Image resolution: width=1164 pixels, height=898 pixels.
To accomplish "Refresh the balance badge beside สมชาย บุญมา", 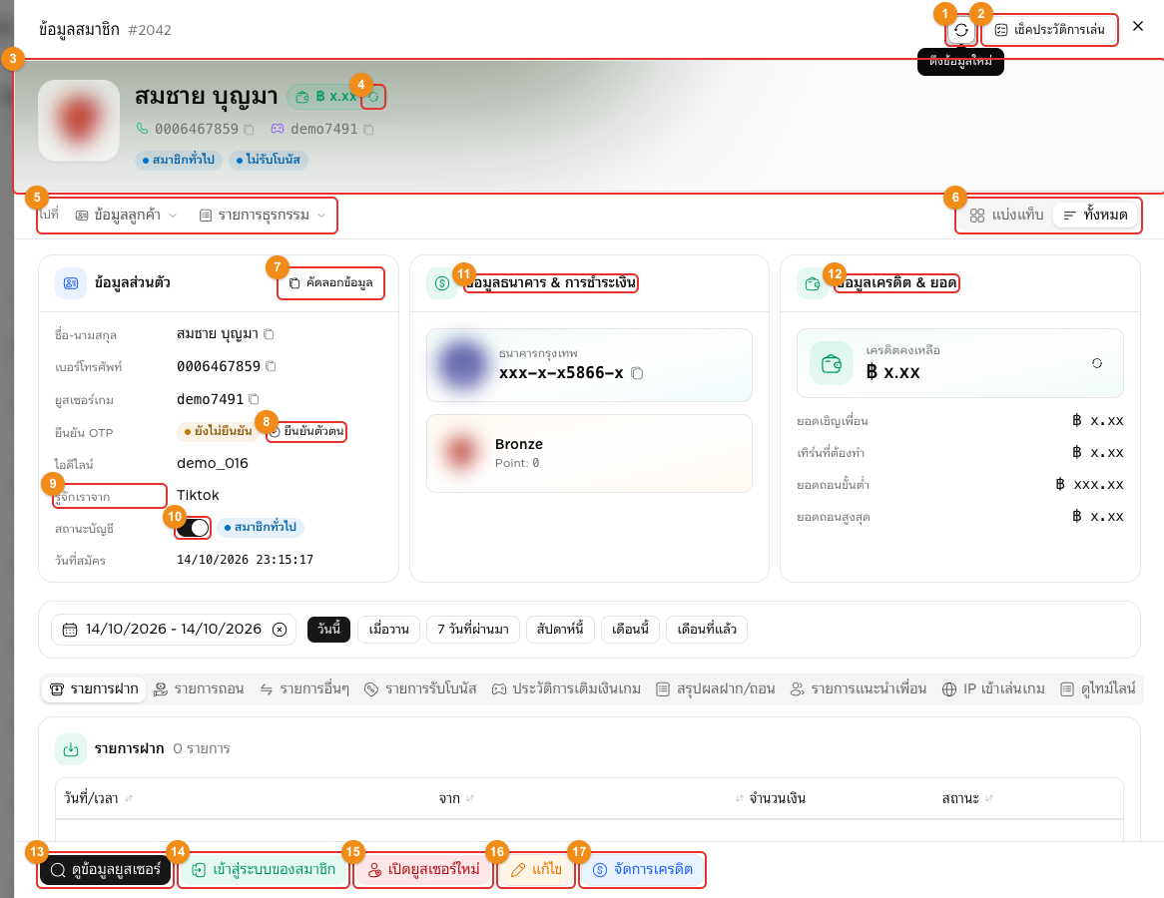I will tap(373, 97).
